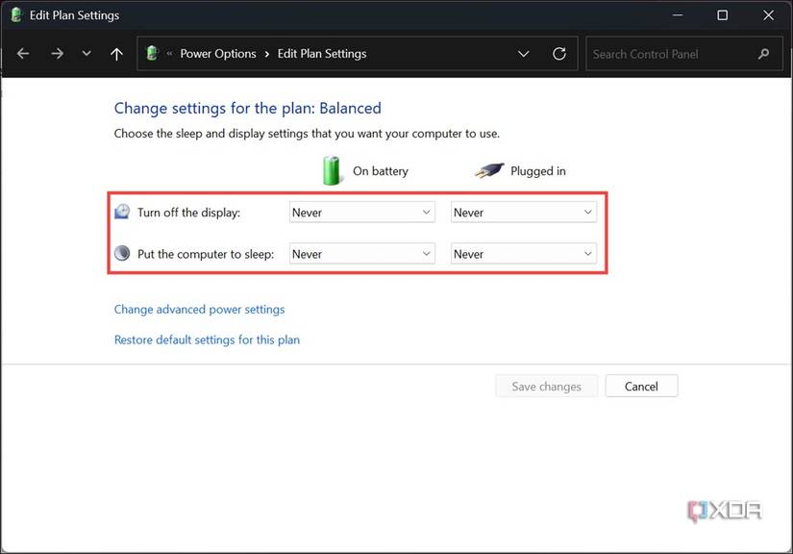
Task: Click the plug icon above Plugged in column
Action: coord(489,170)
